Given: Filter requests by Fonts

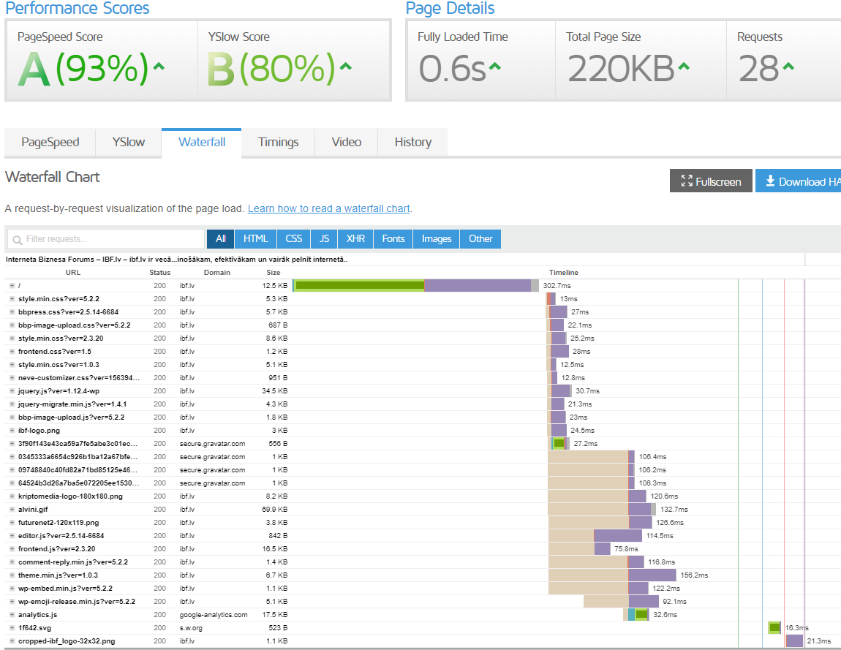Looking at the screenshot, I should (393, 239).
